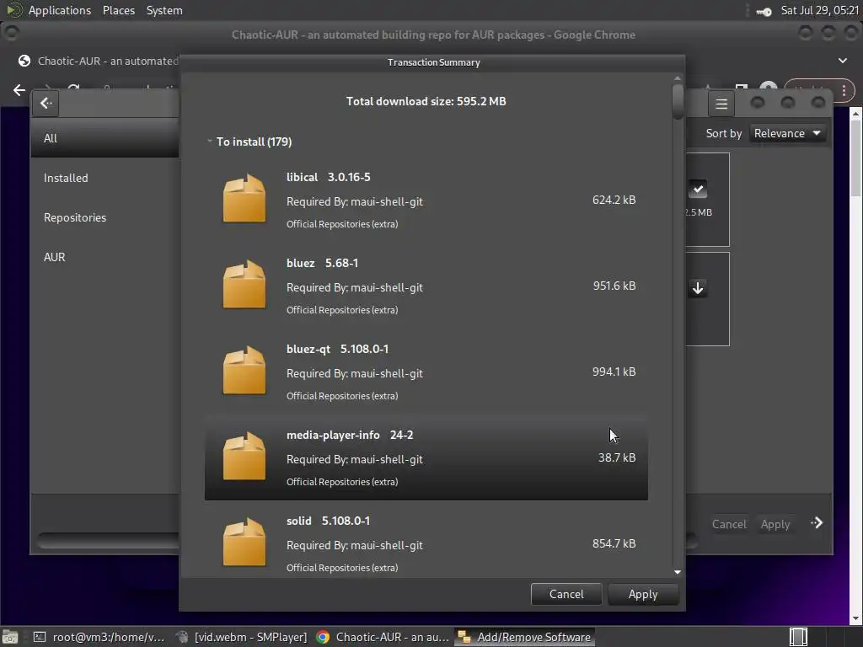This screenshot has height=647, width=863.
Task: Select the bluez 5.68-1 row
Action: [x=426, y=286]
